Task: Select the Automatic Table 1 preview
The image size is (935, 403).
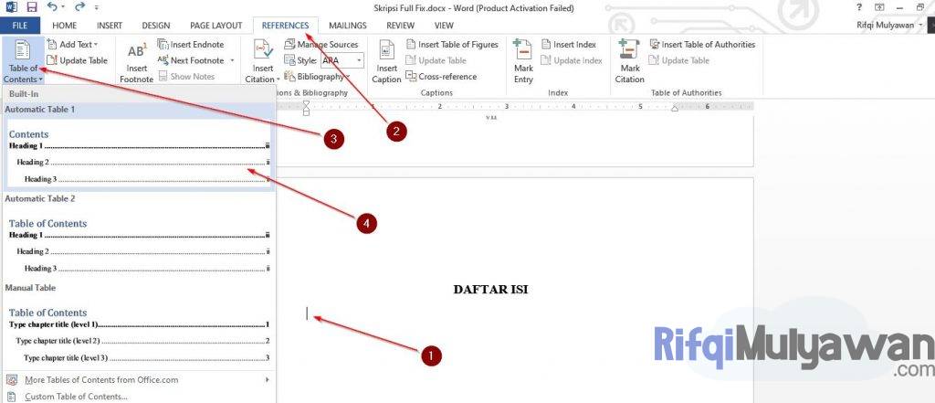Action: [x=138, y=155]
